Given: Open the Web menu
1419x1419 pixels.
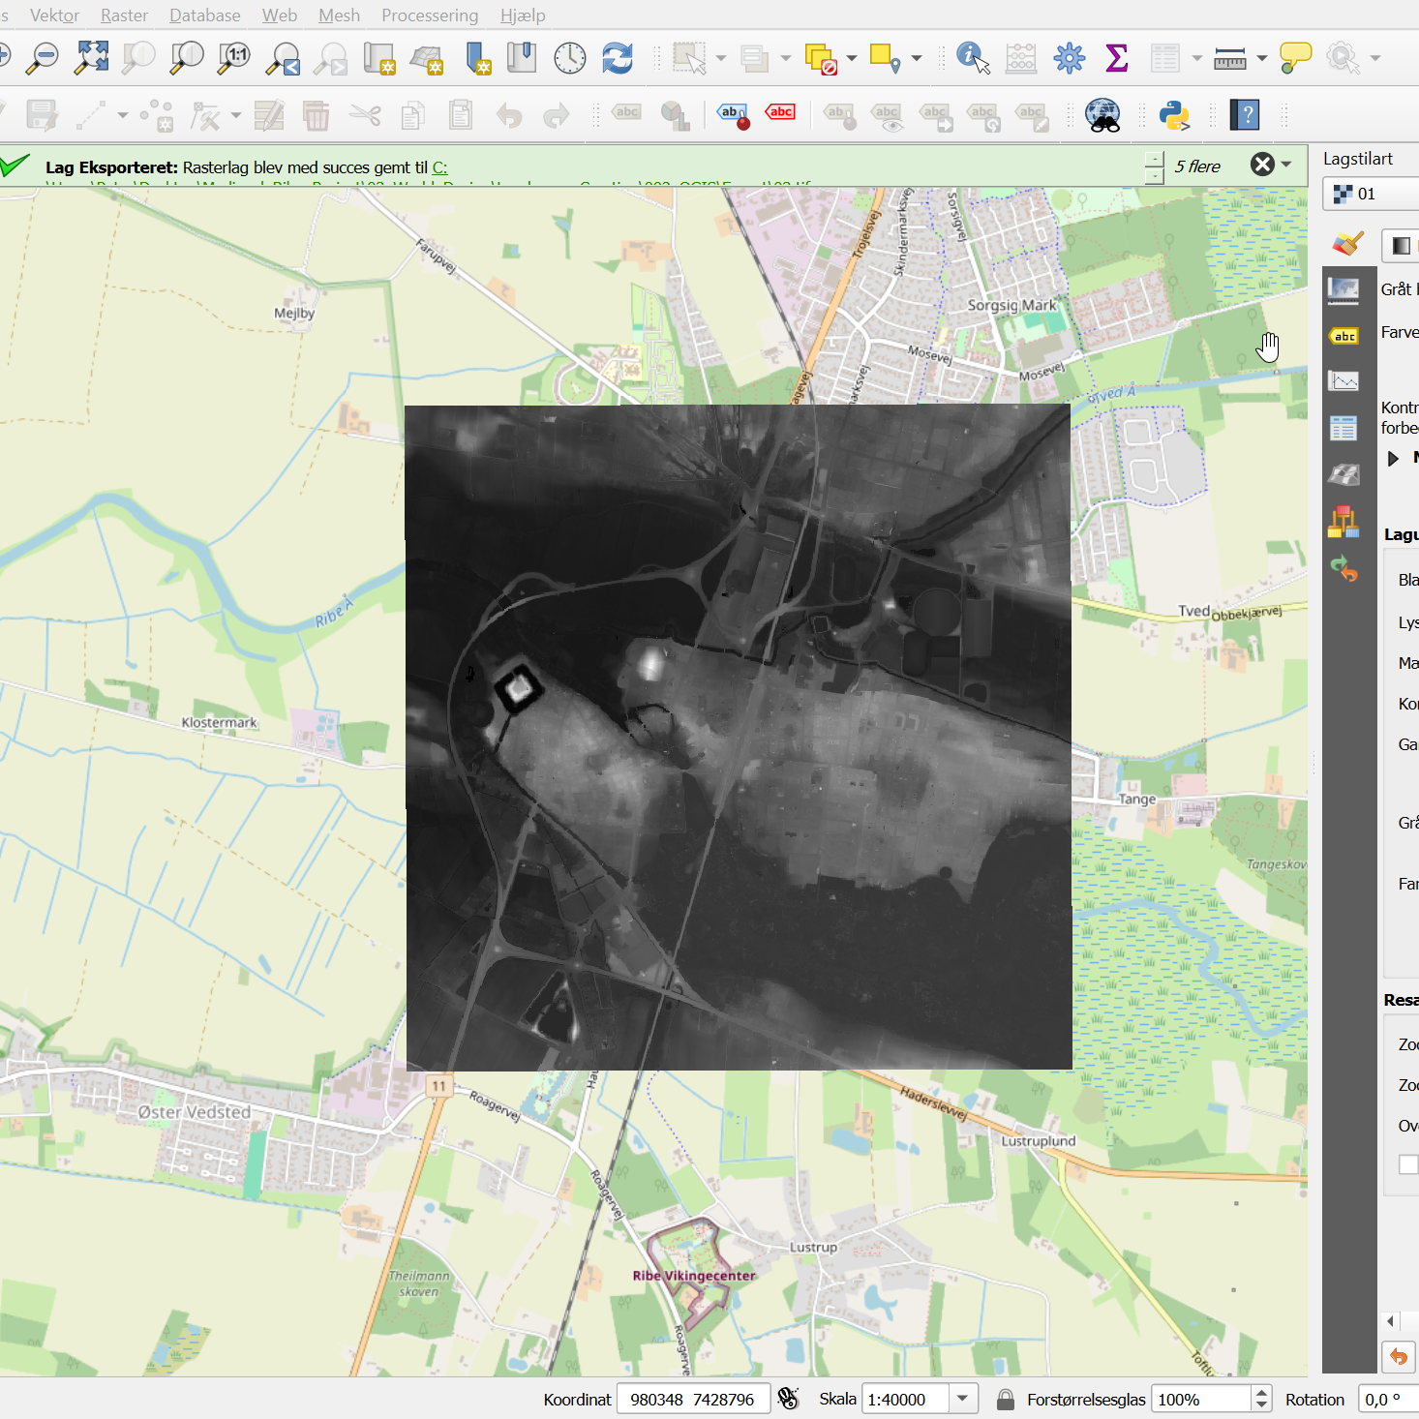Looking at the screenshot, I should point(280,15).
